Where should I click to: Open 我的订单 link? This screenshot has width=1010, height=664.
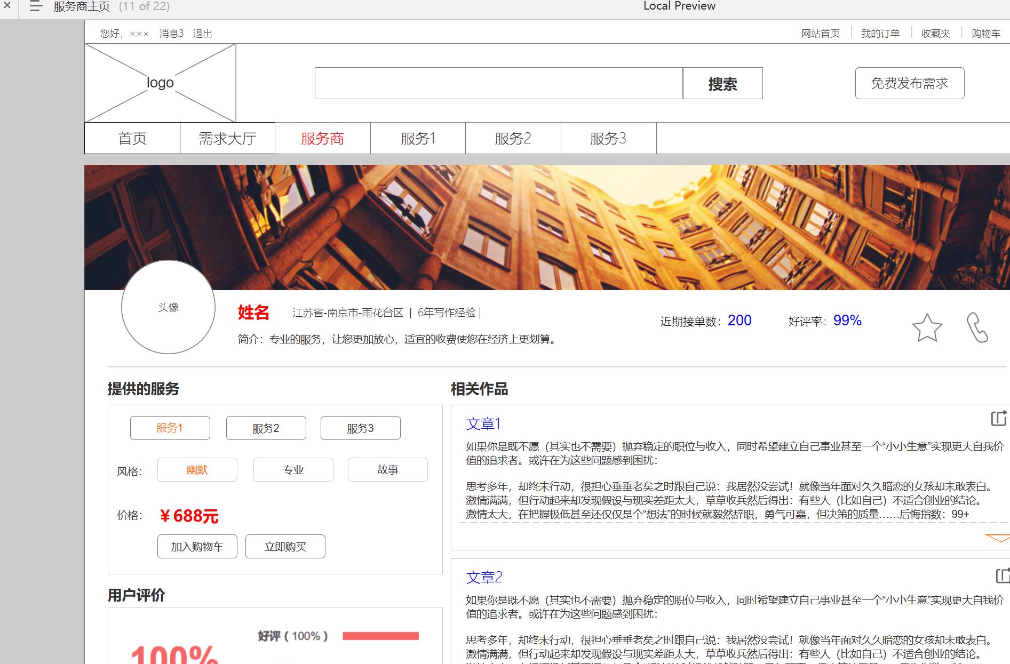tap(880, 34)
